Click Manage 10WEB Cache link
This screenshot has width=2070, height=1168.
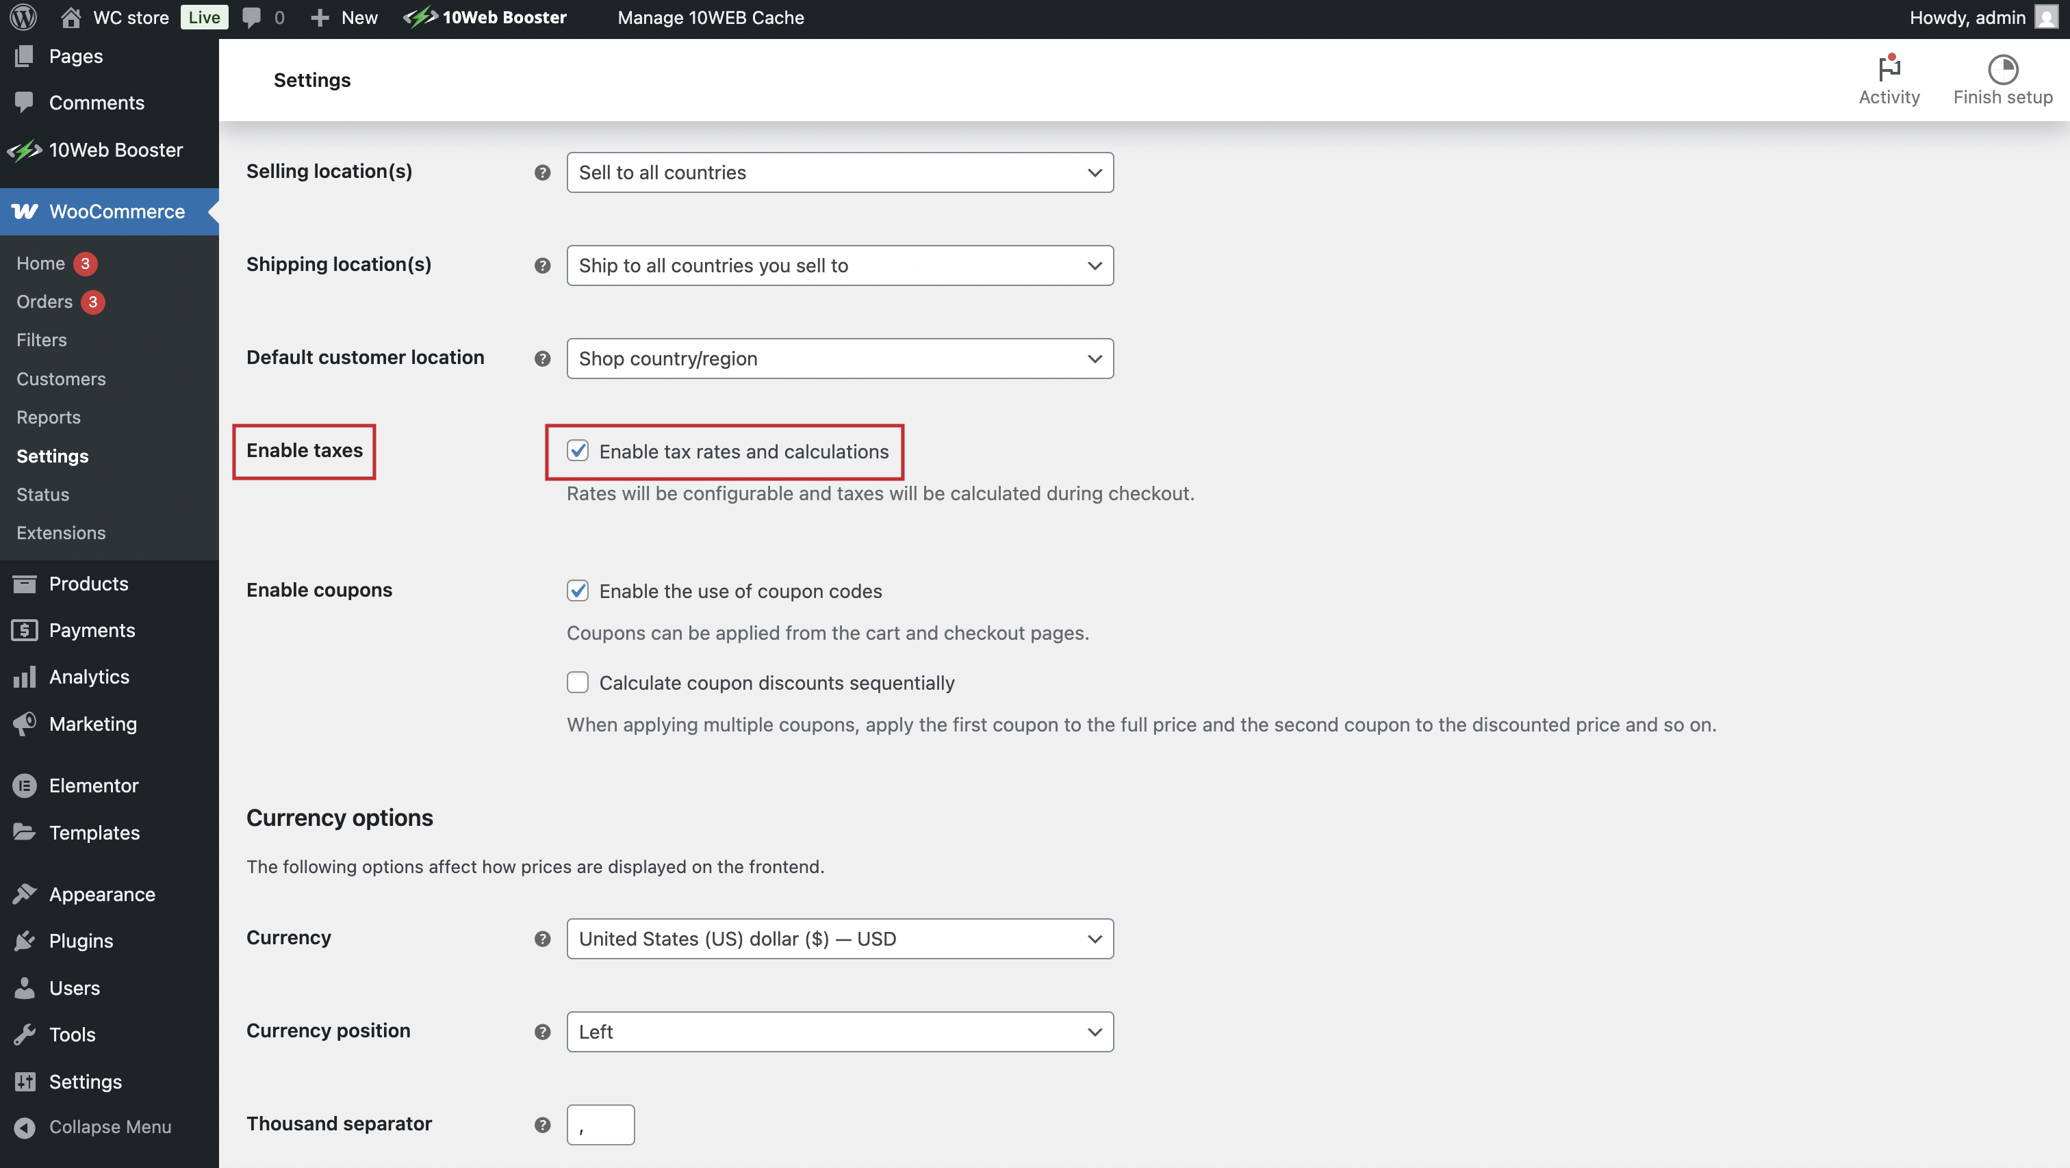[711, 17]
